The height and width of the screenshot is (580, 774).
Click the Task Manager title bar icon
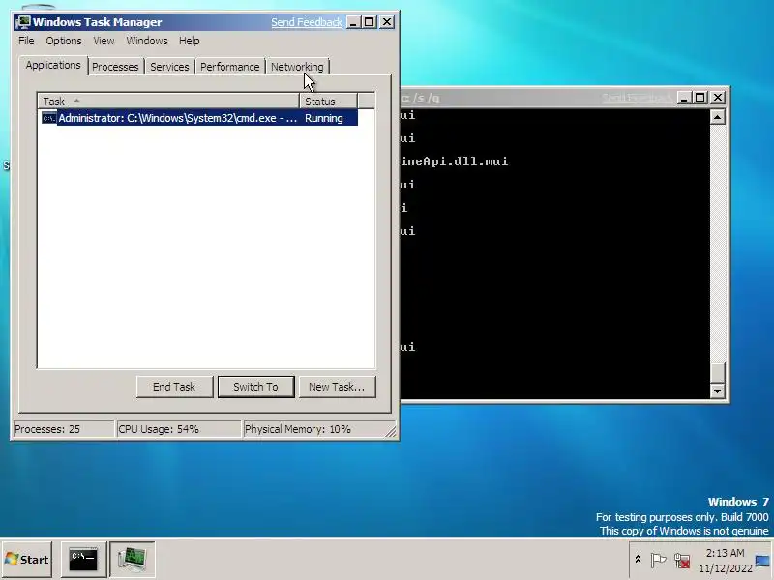23,22
